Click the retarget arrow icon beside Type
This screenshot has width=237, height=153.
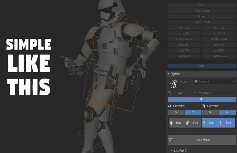coord(170,93)
